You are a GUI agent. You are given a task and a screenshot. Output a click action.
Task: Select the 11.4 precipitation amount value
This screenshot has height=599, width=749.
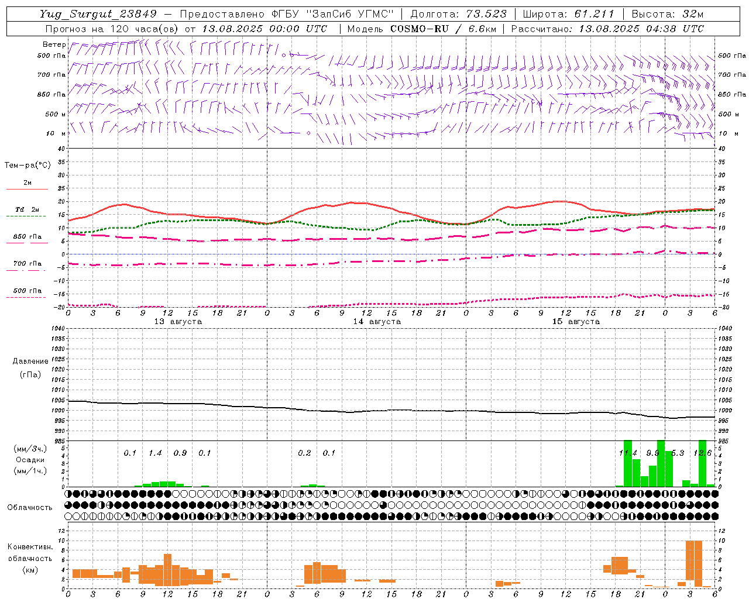(628, 453)
